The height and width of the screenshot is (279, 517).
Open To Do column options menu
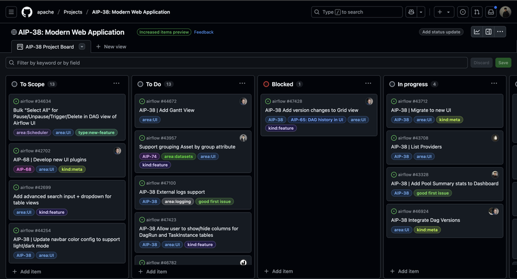242,83
